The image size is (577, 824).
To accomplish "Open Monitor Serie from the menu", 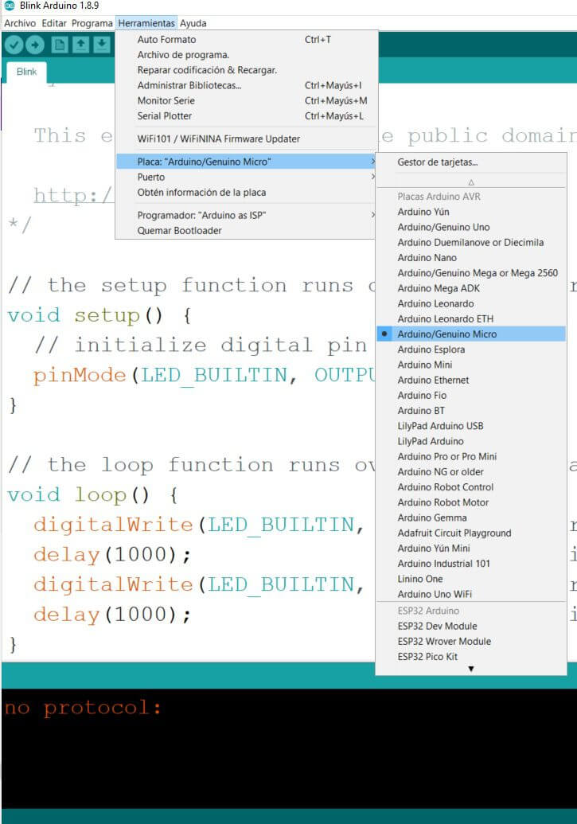I will pyautogui.click(x=166, y=101).
